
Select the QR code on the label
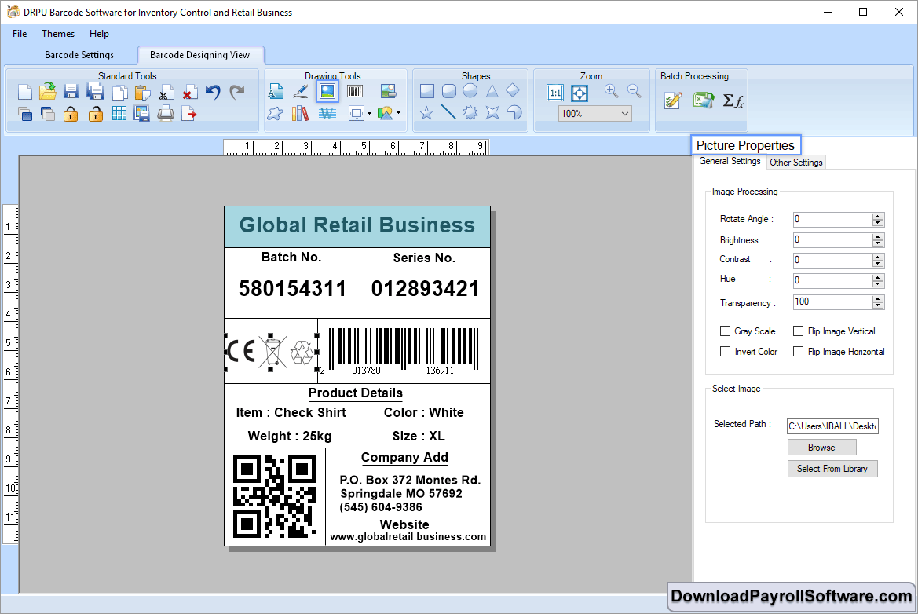pyautogui.click(x=275, y=496)
